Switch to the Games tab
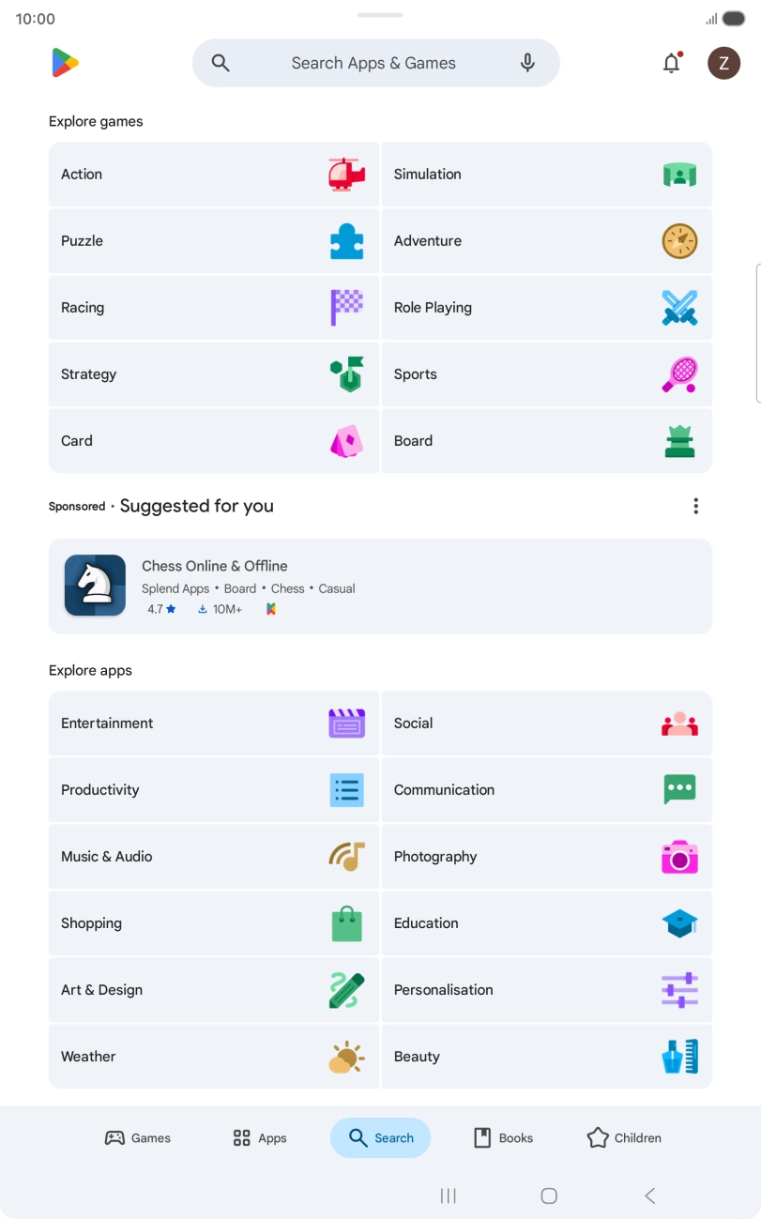This screenshot has height=1219, width=761. tap(138, 1138)
